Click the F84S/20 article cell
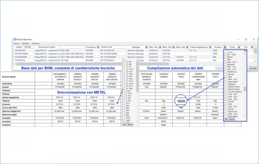The height and width of the screenshot is (164, 259). pyautogui.click(x=164, y=87)
